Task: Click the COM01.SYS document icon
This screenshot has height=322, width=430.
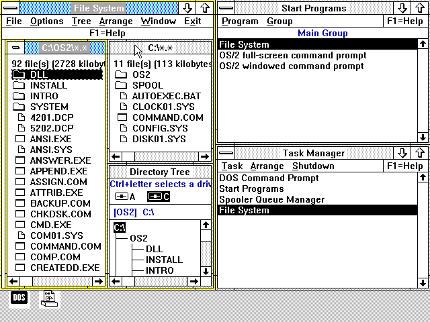Action: click(21, 235)
